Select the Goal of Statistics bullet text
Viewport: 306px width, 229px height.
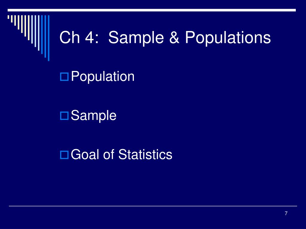coord(122,154)
